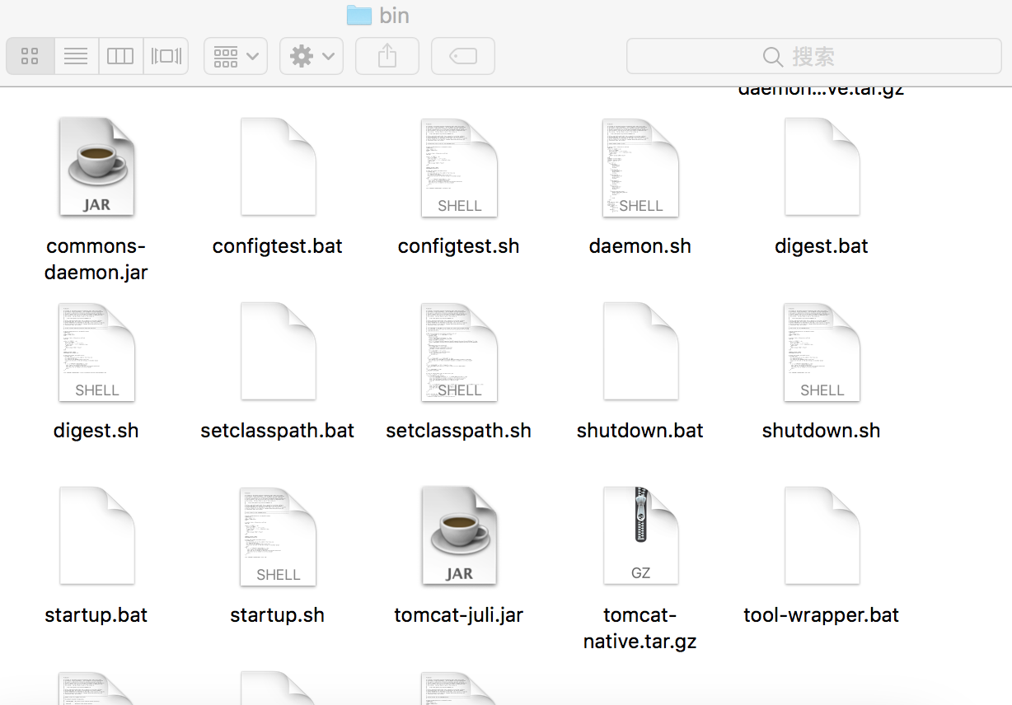Select the startup.sh shell script icon

278,536
